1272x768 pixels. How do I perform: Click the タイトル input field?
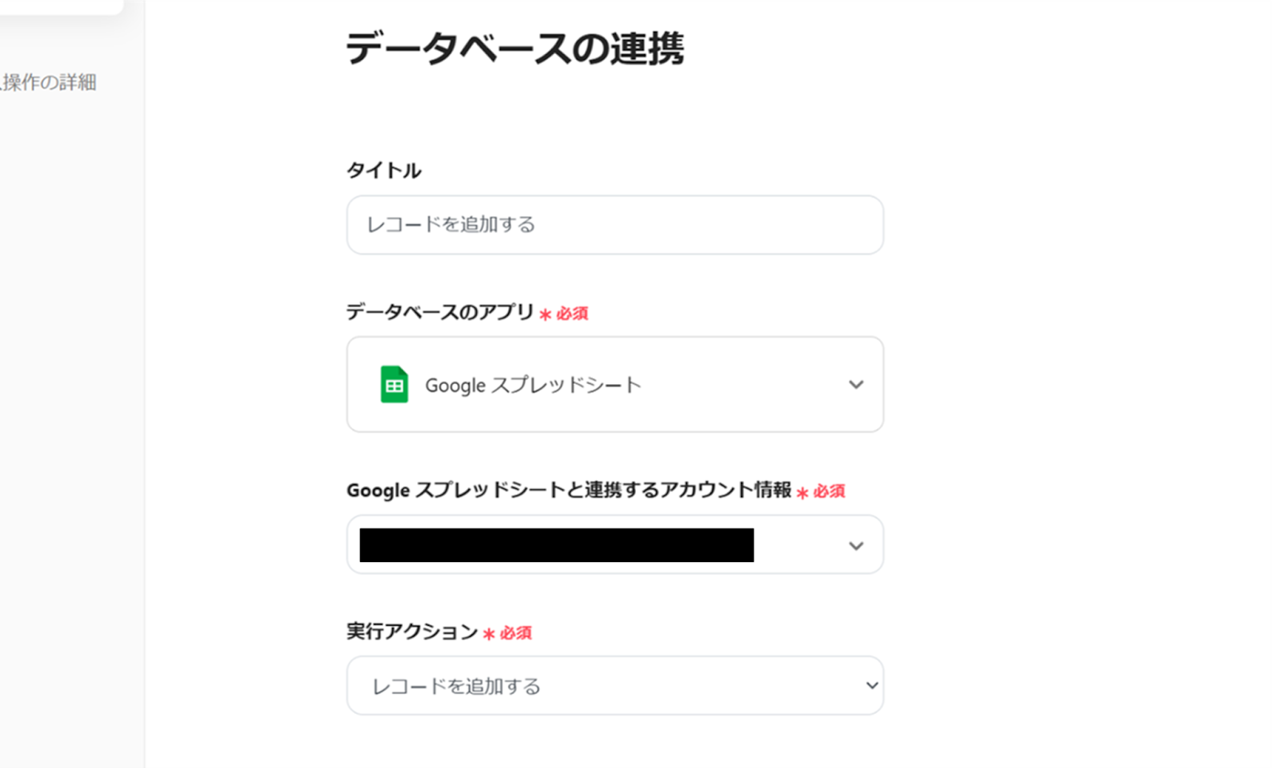[615, 225]
